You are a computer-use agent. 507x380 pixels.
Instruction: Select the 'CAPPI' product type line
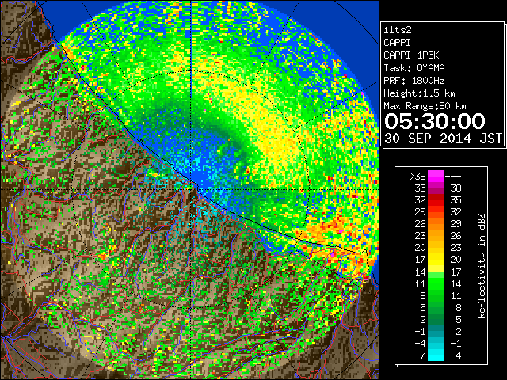tap(397, 43)
